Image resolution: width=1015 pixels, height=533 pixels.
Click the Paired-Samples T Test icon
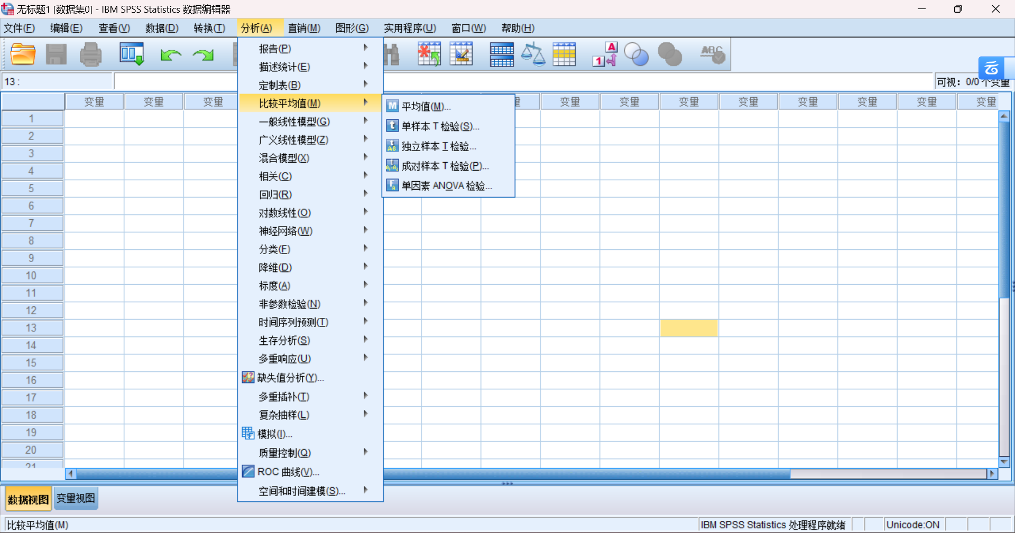click(x=392, y=165)
